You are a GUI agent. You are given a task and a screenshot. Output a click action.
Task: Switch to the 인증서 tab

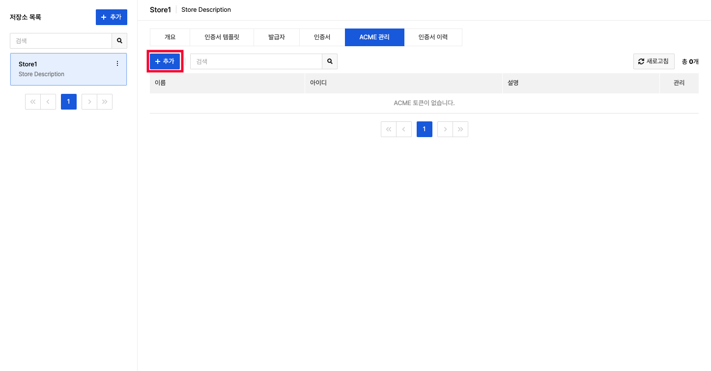coord(322,37)
